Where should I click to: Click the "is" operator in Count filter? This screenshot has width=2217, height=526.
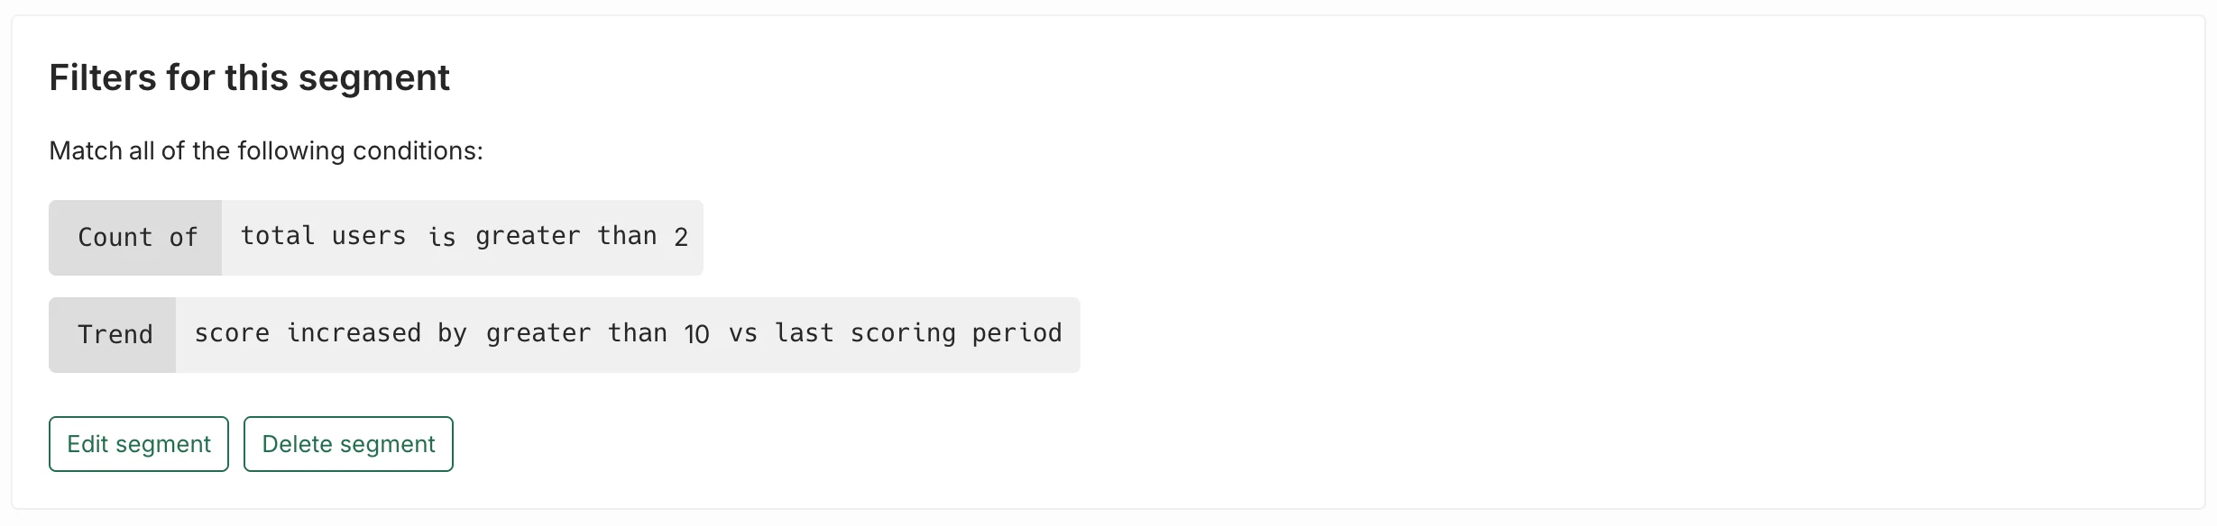tap(441, 237)
